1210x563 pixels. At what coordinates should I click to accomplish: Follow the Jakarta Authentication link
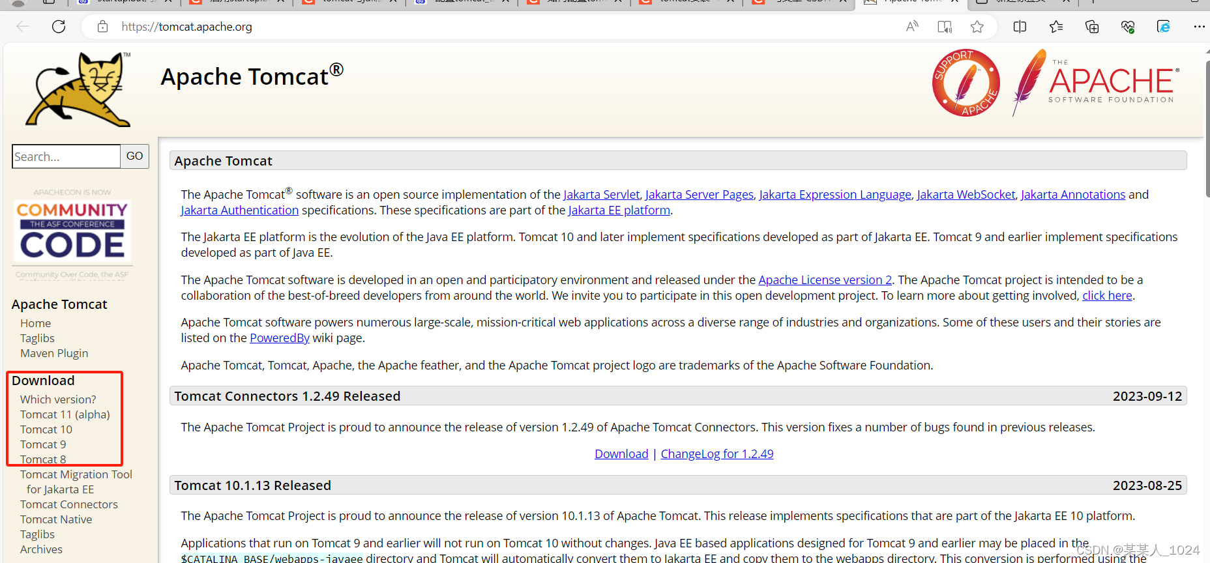240,210
